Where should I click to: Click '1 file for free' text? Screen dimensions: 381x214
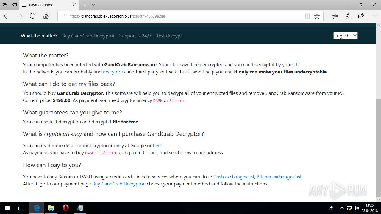click(x=124, y=122)
